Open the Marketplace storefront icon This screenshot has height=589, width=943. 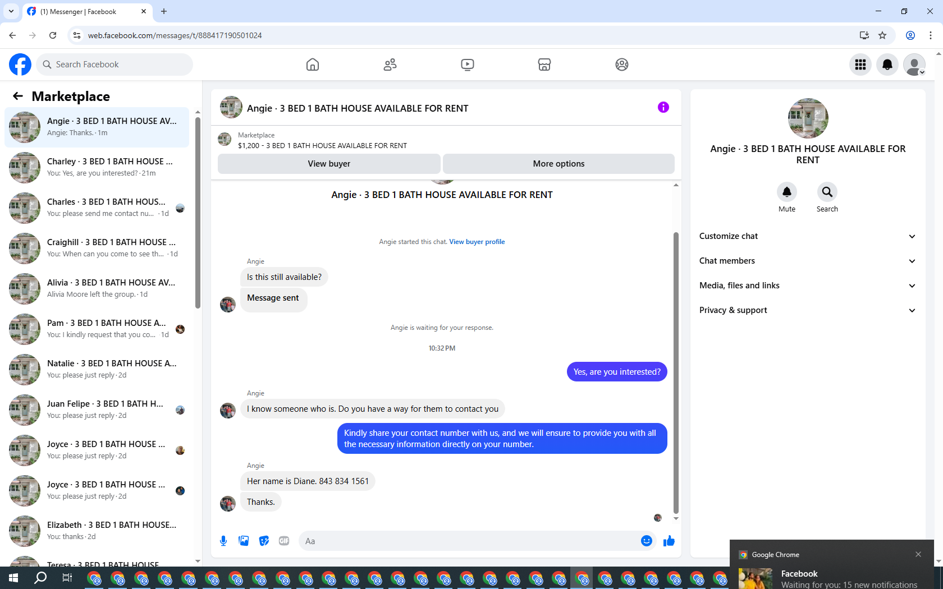544,65
